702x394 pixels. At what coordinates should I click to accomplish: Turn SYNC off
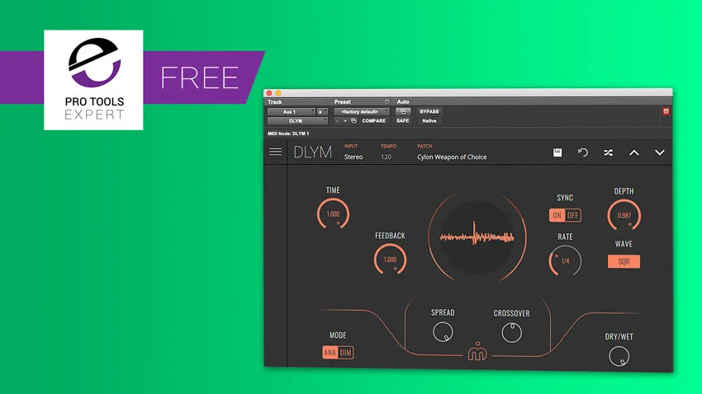(x=573, y=215)
